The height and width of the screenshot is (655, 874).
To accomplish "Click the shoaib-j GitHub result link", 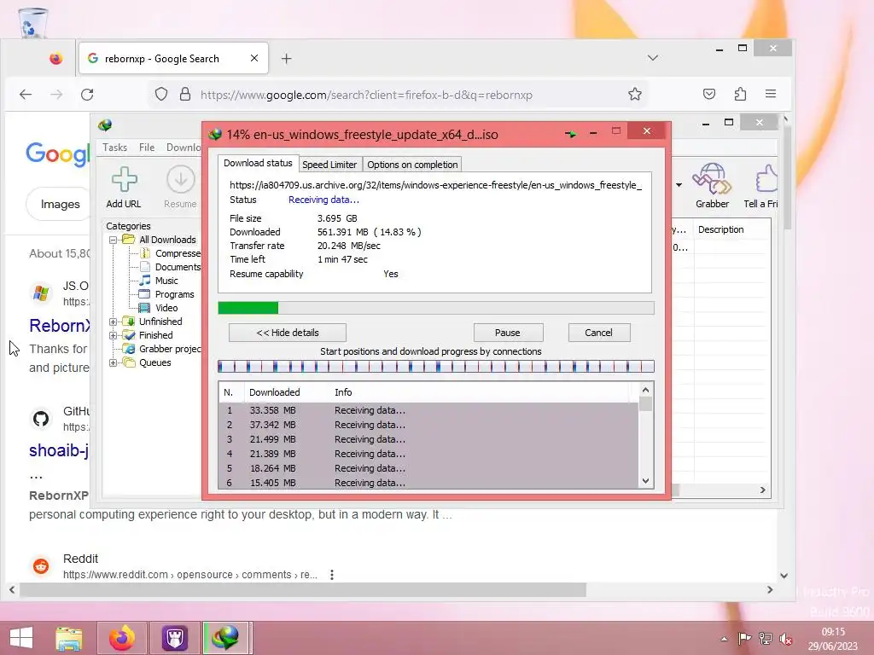I will click(x=59, y=450).
